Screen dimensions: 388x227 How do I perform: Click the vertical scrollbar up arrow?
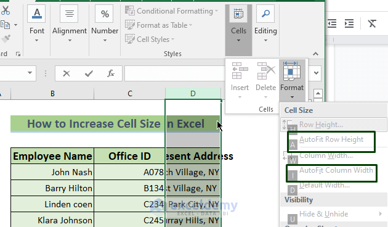(318, 93)
